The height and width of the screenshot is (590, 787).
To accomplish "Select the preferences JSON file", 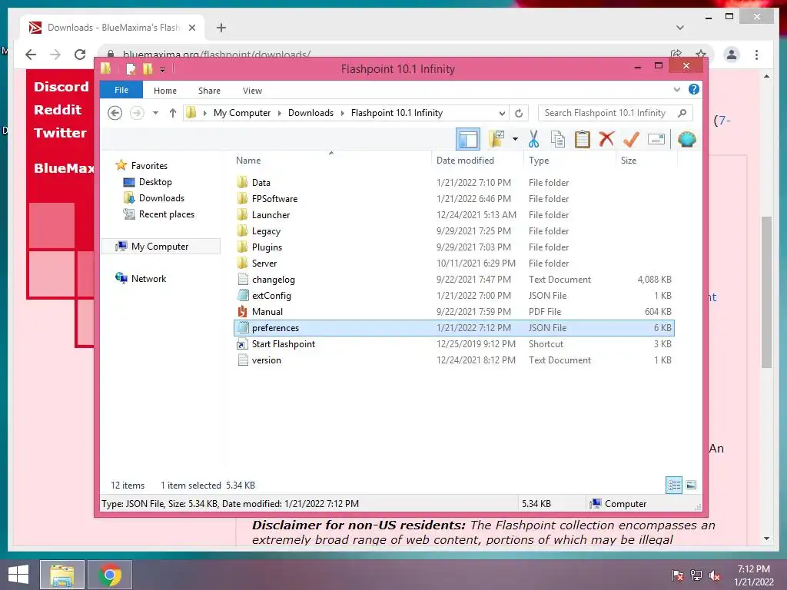I will point(454,327).
